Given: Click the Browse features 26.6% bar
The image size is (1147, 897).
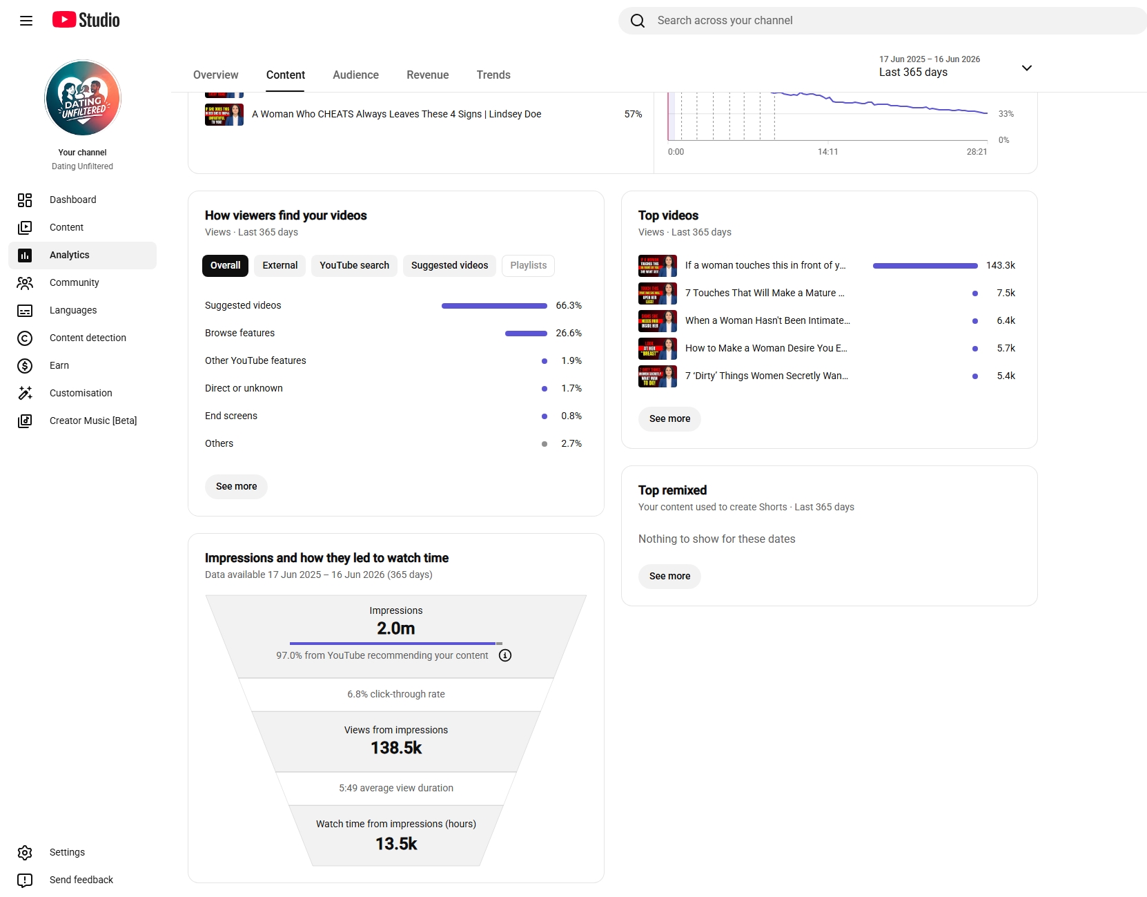Looking at the screenshot, I should pos(526,334).
